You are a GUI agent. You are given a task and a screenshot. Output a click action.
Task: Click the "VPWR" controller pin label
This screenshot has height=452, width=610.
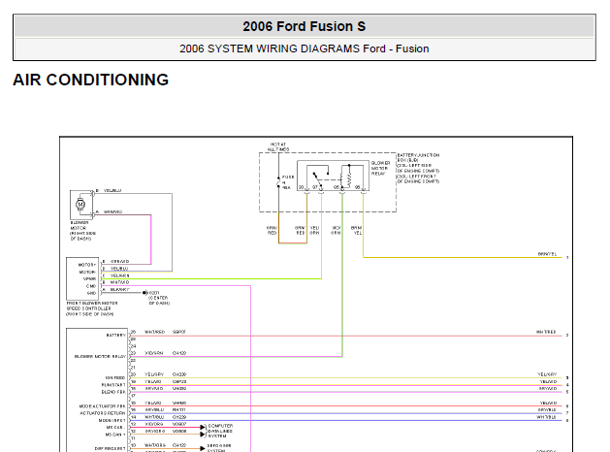(89, 279)
